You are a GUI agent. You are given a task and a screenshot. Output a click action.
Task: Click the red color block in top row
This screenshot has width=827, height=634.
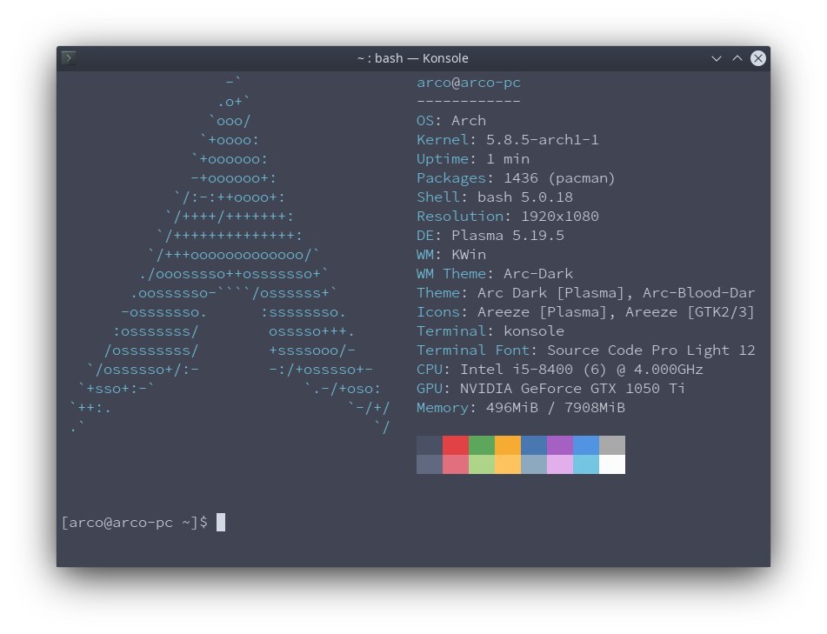(x=456, y=445)
